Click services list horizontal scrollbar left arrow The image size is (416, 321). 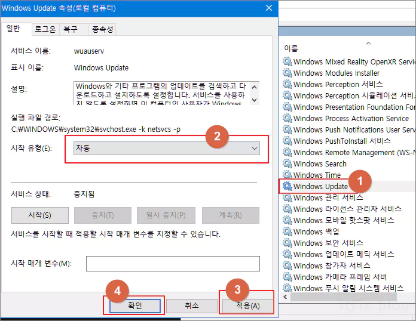click(285, 297)
